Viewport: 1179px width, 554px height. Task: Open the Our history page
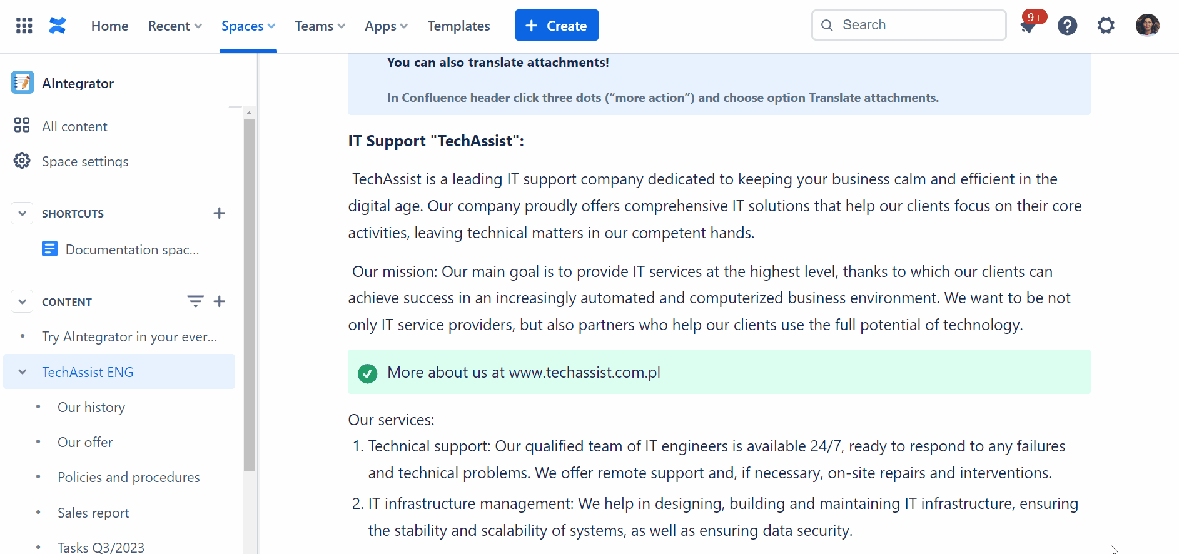tap(91, 407)
